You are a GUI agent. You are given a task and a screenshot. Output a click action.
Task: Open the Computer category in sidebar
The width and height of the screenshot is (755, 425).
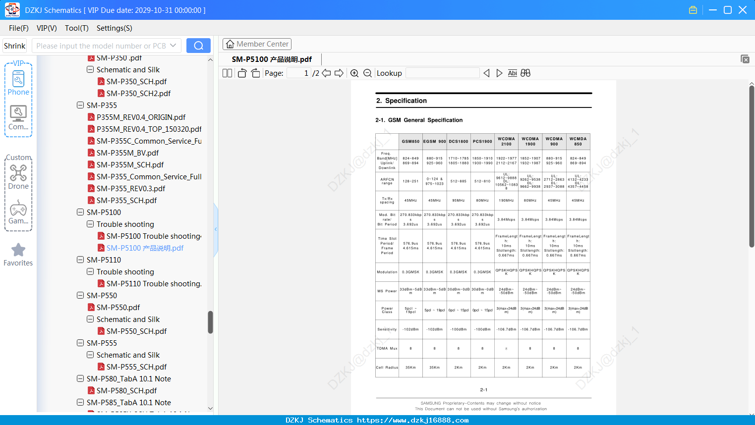[18, 117]
